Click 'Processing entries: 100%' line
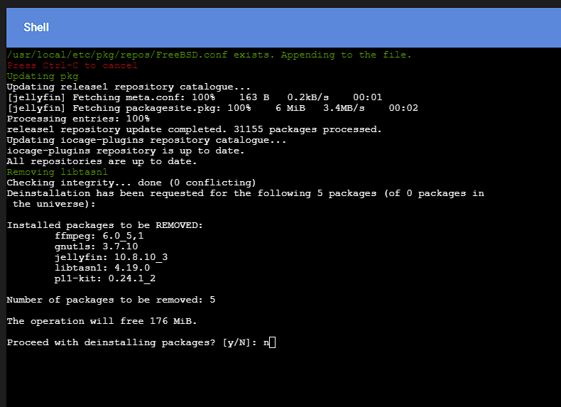Viewport: 561px width, 407px height. coord(78,119)
